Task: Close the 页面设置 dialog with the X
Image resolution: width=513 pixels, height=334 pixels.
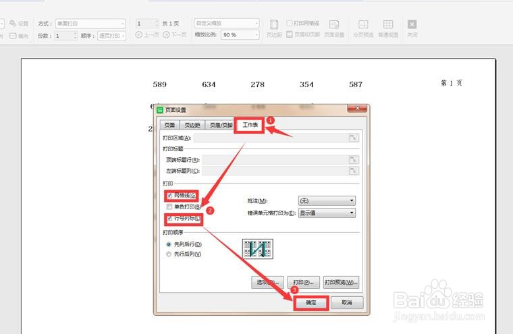Action: (357, 108)
